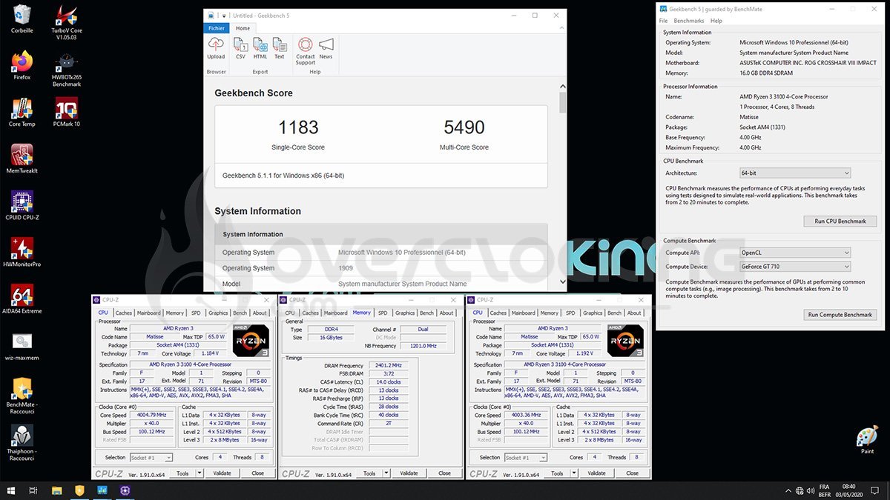Click the Run CPU Benchmark button
The height and width of the screenshot is (500, 890).
click(x=840, y=221)
